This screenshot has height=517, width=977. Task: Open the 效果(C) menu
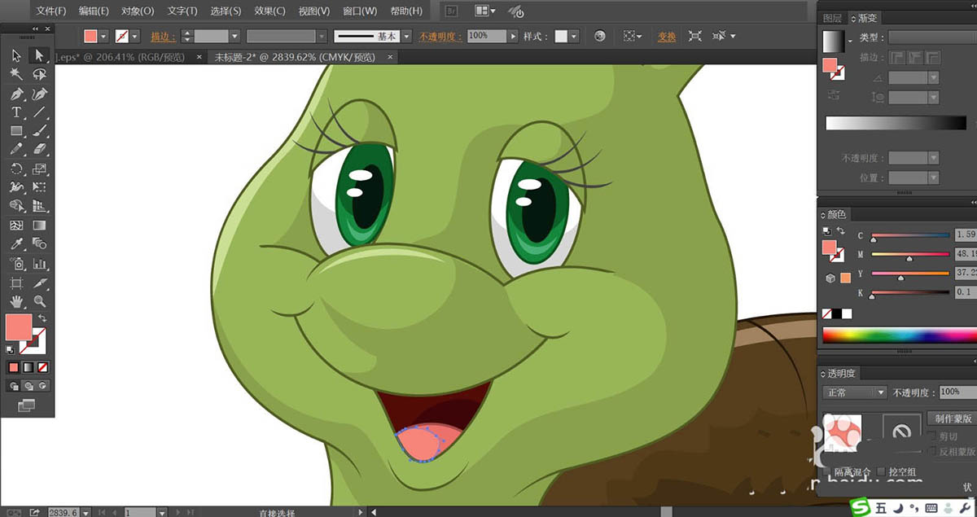click(x=269, y=11)
